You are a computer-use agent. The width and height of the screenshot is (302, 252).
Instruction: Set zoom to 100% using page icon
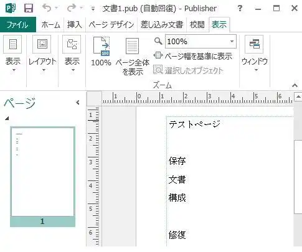point(101,52)
